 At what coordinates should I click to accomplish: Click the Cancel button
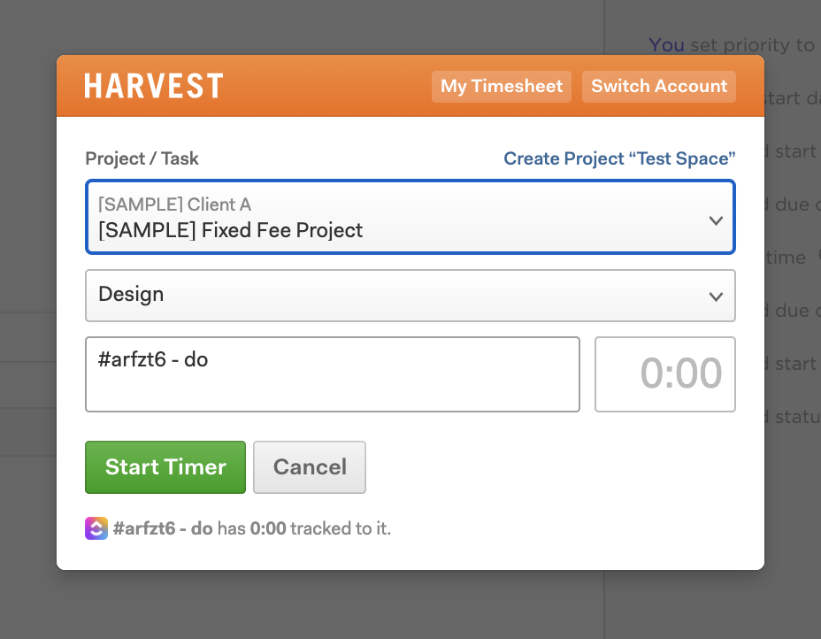pyautogui.click(x=309, y=467)
